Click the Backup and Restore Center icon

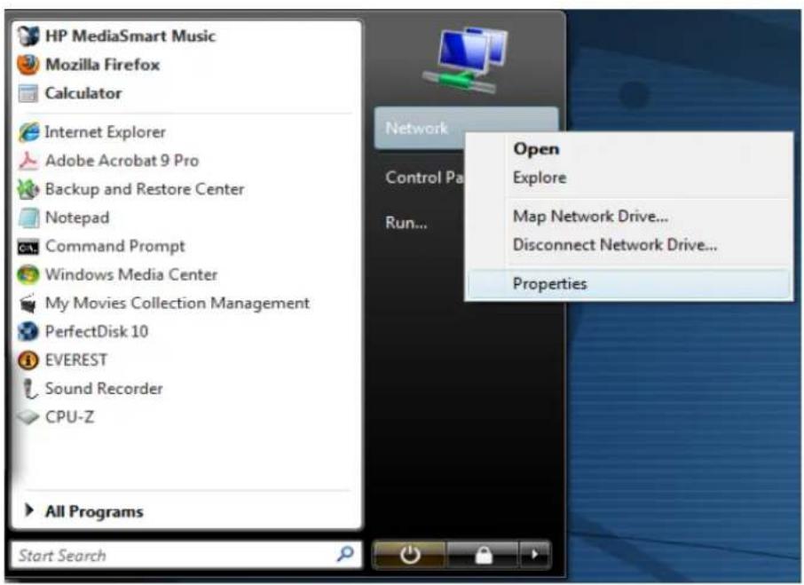(x=28, y=189)
